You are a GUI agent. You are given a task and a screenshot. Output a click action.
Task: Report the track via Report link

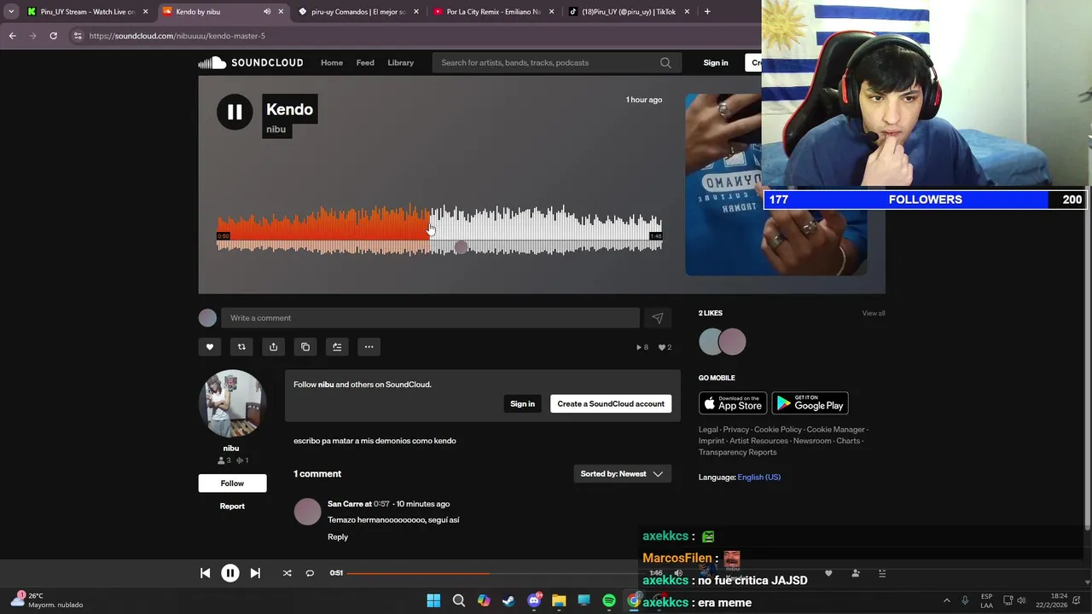pyautogui.click(x=232, y=507)
